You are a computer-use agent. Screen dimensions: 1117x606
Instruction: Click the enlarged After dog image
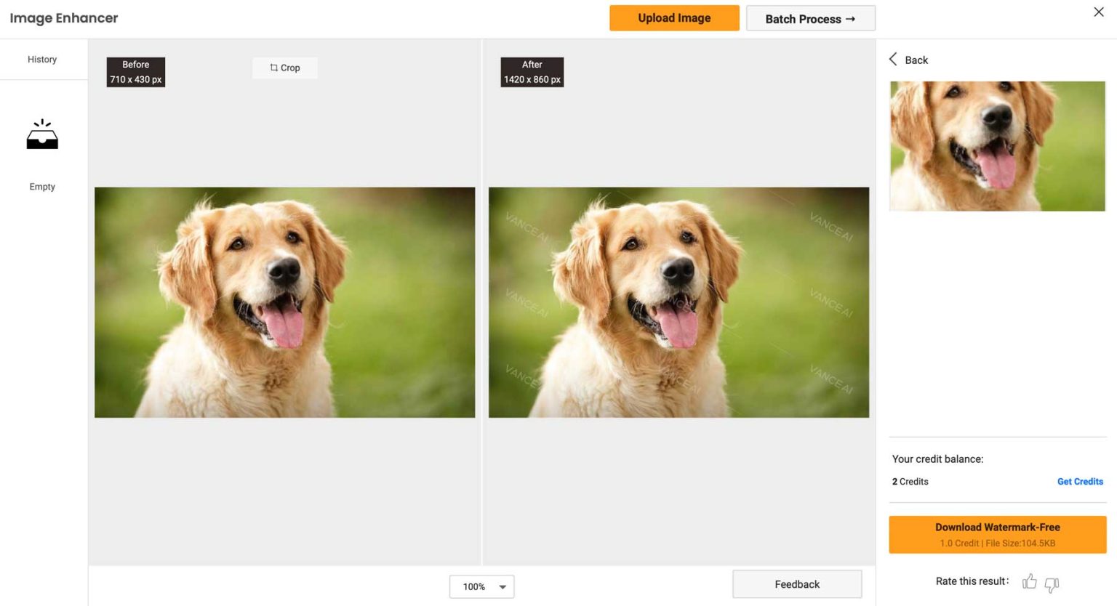[678, 302]
